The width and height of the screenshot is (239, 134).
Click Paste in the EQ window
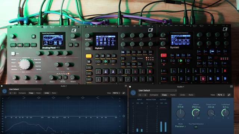point(38,93)
